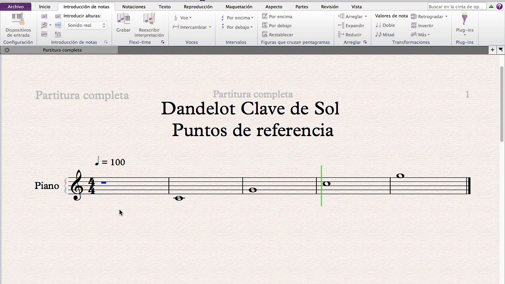
Task: Click the bottom-right icon below Sonido real row
Action: 58,34
